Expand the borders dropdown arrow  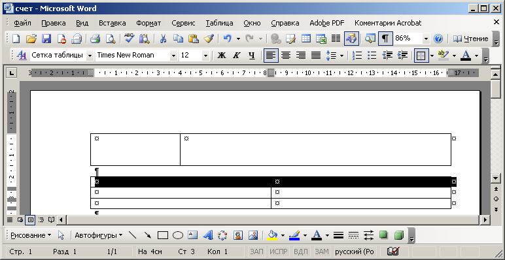tap(432, 56)
